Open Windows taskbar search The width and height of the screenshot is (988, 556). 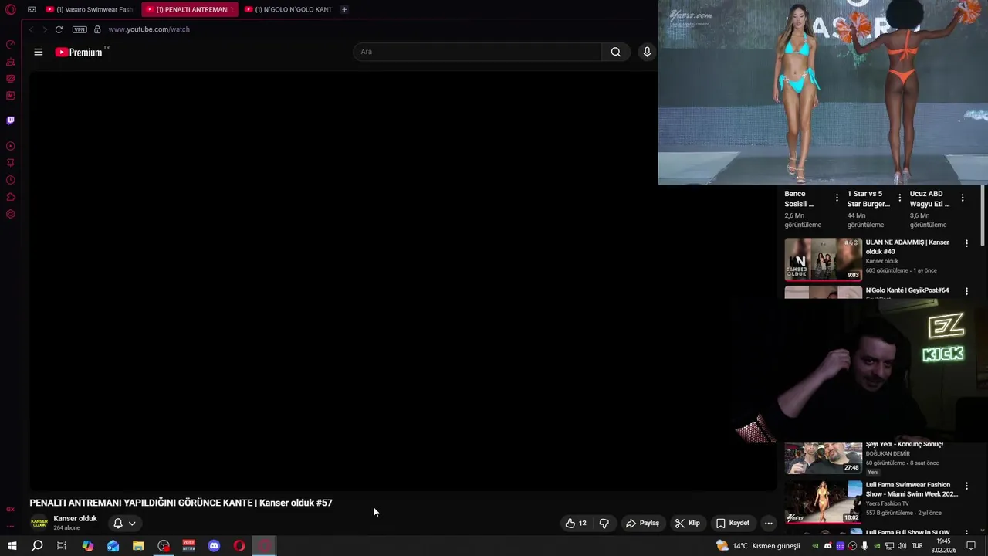point(37,546)
